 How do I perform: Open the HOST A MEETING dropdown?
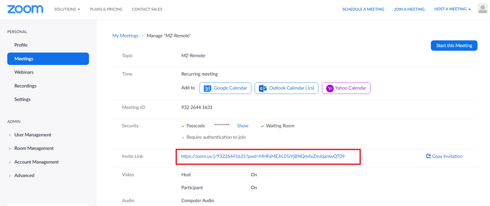[452, 9]
